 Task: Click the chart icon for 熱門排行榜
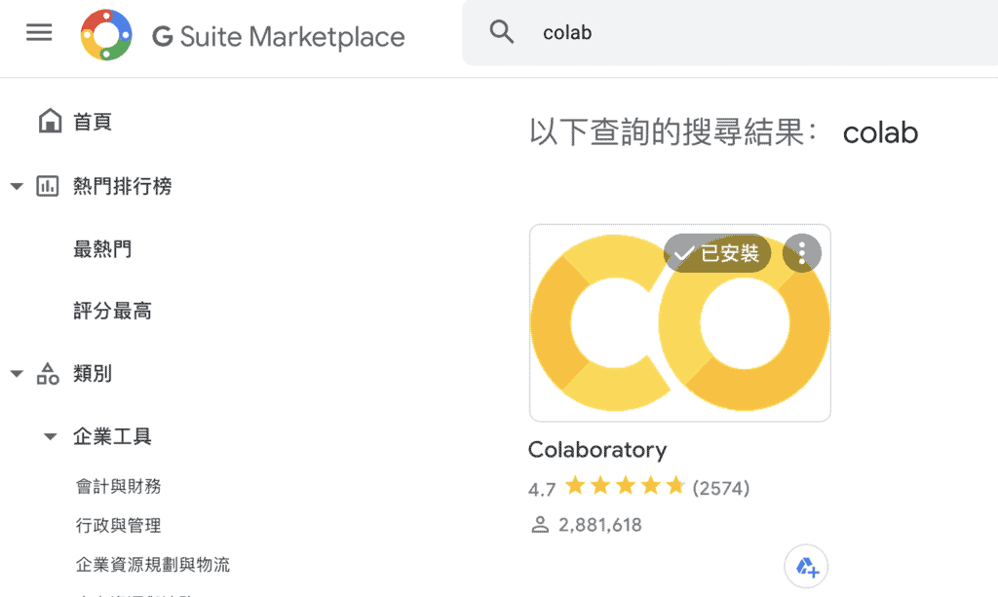(x=48, y=186)
